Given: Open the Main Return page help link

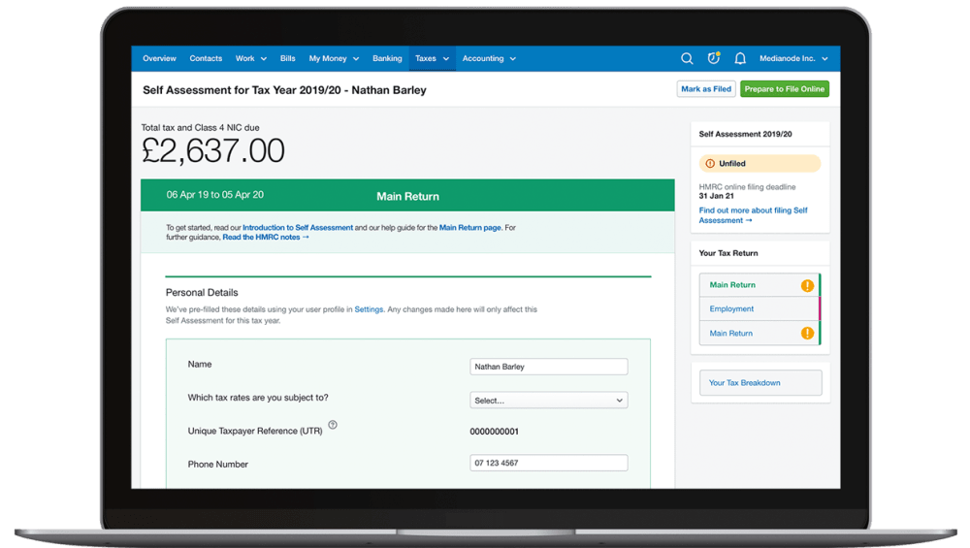Looking at the screenshot, I should [x=470, y=228].
